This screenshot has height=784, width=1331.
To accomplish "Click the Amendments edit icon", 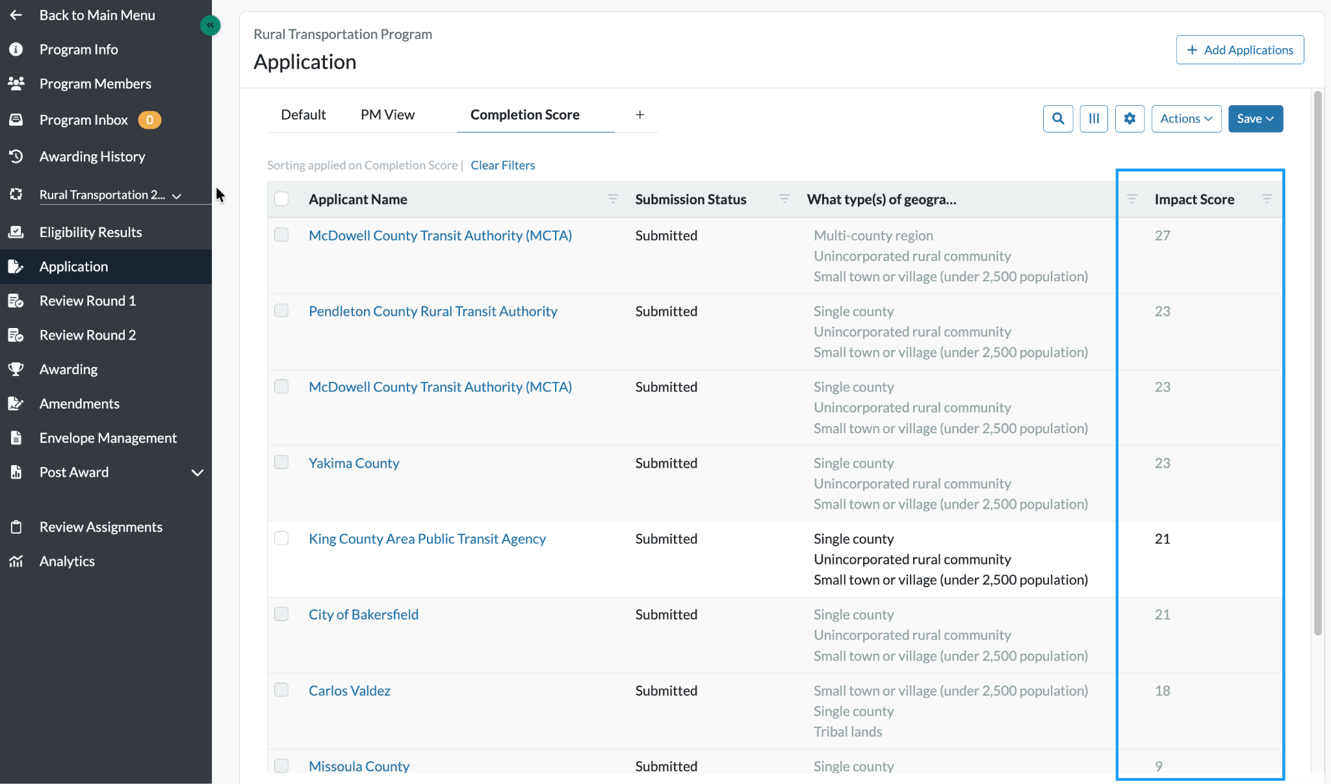I will point(16,403).
